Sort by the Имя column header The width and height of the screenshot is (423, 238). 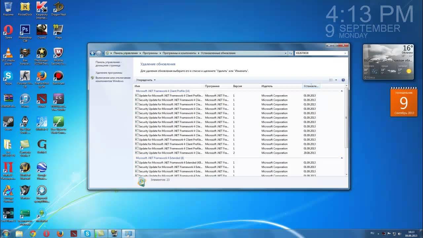tap(169, 86)
